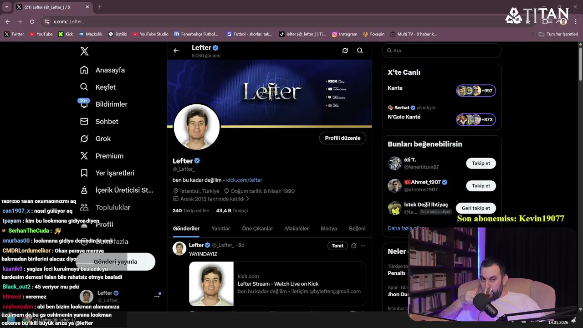Reload the page with the browser refresh icon
This screenshot has height=328, width=583.
pyautogui.click(x=32, y=21)
